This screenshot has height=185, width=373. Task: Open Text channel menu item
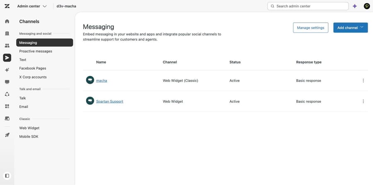point(23,60)
